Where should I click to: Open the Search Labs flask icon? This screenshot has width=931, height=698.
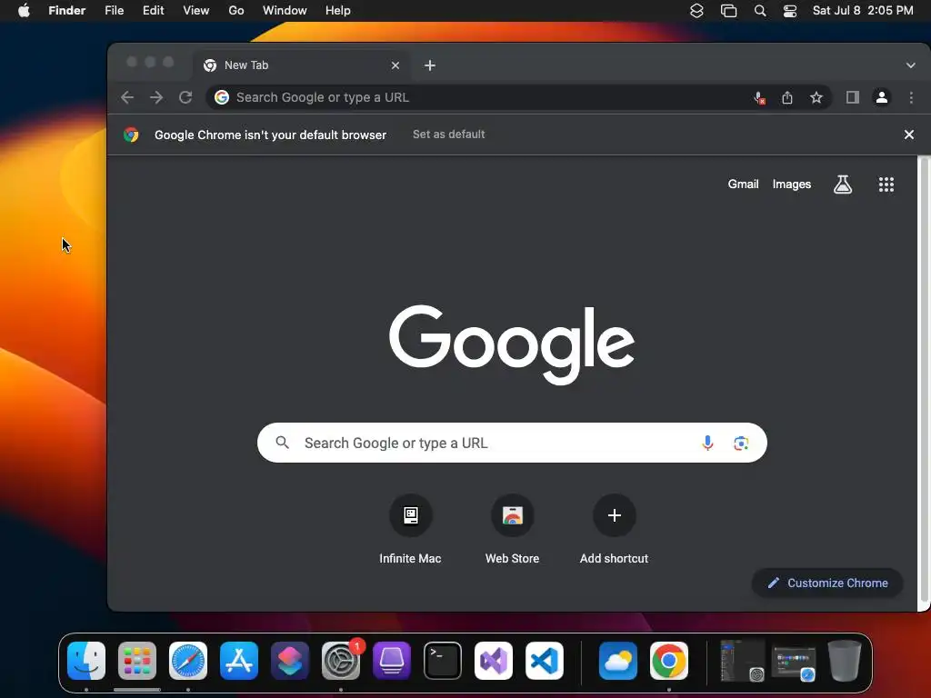point(843,184)
